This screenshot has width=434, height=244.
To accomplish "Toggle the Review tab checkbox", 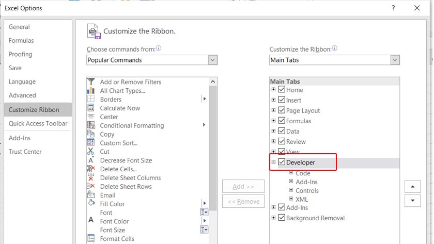I will coord(282,141).
